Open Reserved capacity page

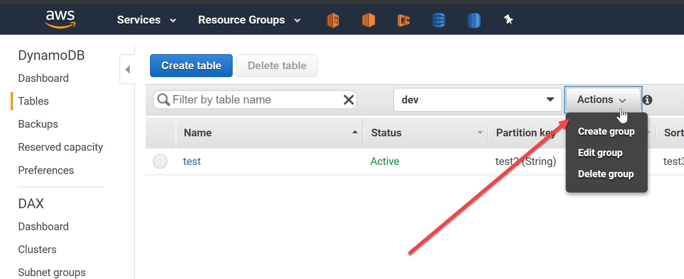point(61,147)
